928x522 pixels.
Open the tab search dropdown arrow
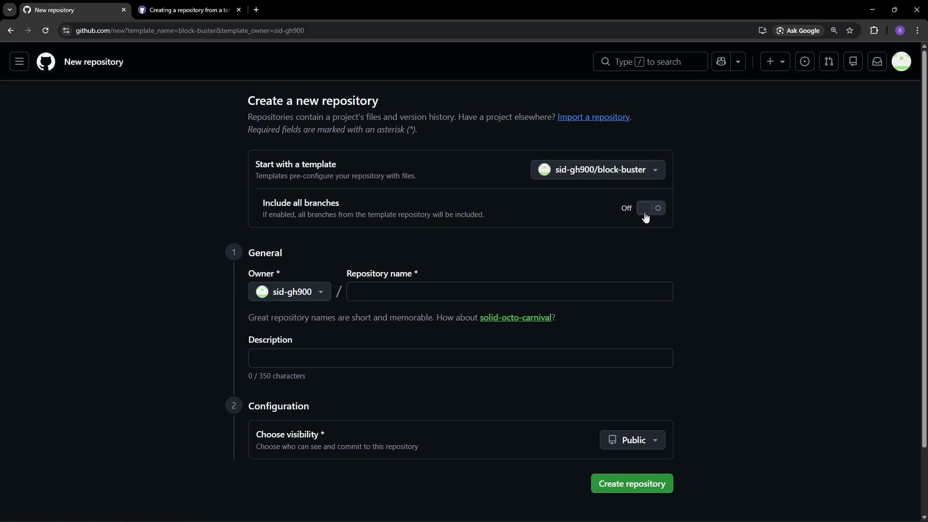coord(9,10)
